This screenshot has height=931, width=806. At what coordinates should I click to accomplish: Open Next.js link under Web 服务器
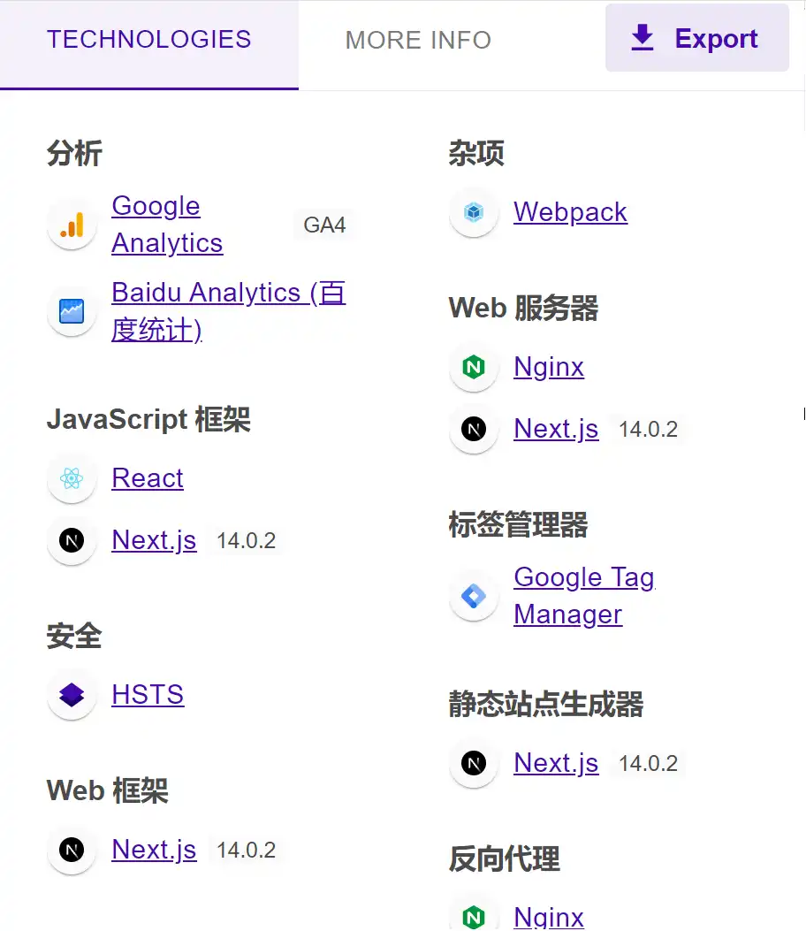click(x=556, y=429)
